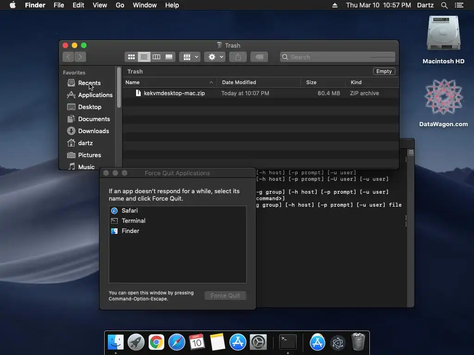Open the Apple menu

(x=12, y=5)
